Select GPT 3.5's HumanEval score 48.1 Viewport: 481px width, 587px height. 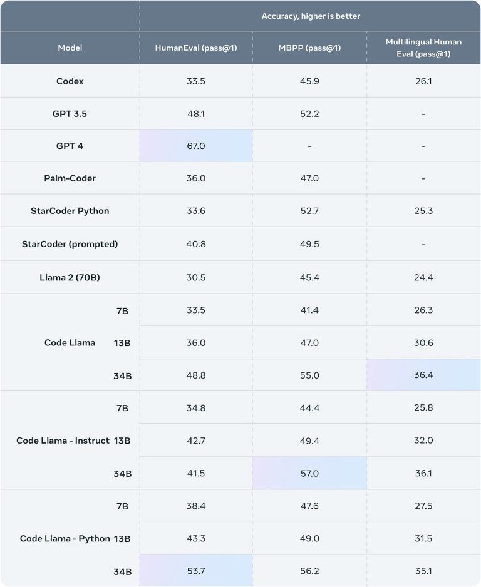(196, 114)
